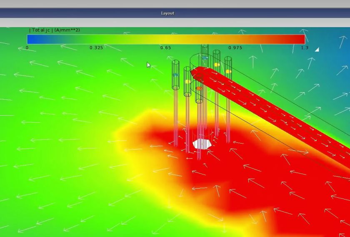Select the red current-carrying trace

pos(268,107)
